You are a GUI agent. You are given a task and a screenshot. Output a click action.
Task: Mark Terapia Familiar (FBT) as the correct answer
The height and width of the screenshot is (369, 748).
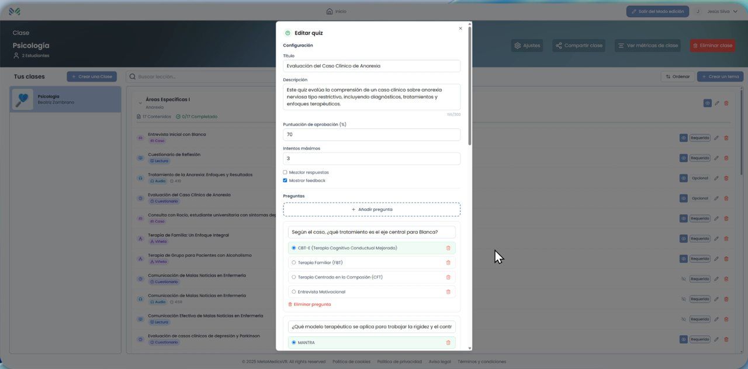(294, 263)
